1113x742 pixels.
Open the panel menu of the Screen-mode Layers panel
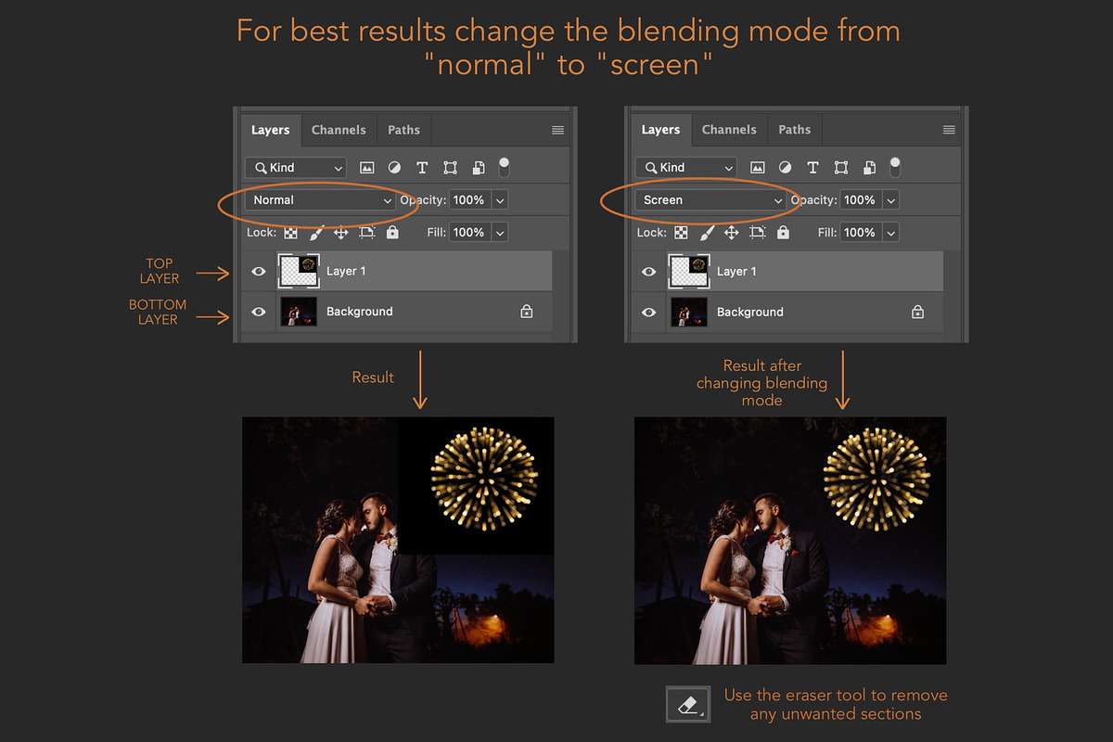[949, 131]
